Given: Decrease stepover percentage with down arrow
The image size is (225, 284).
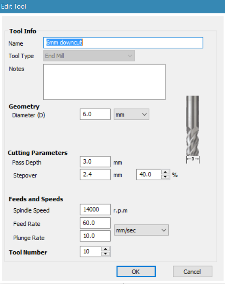Looking at the screenshot, I should coord(165,177).
